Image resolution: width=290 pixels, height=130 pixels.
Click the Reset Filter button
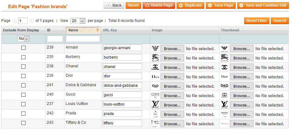(256, 21)
